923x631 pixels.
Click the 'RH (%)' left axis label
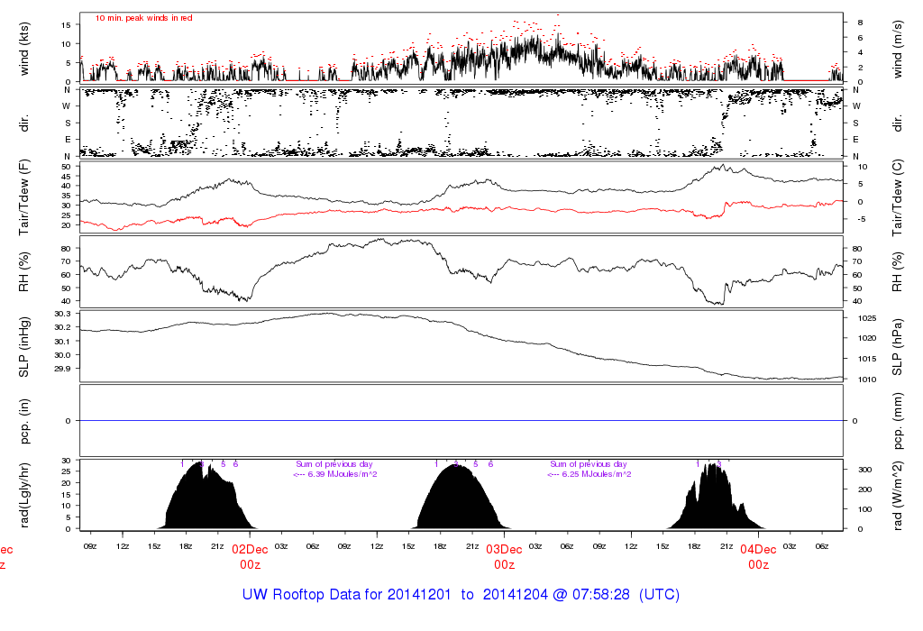pos(25,270)
